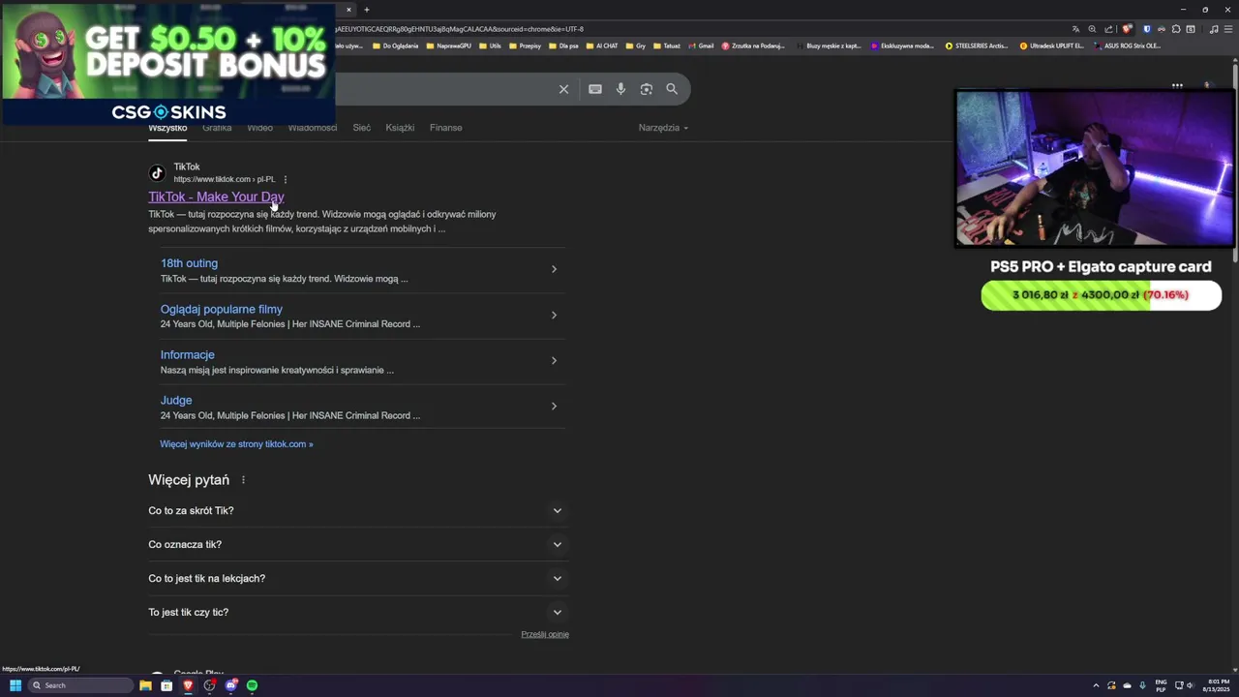Open File Explorer from the taskbar
The image size is (1239, 697).
point(145,685)
